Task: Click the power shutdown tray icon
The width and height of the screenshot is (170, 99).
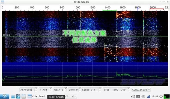Action: coord(161,96)
